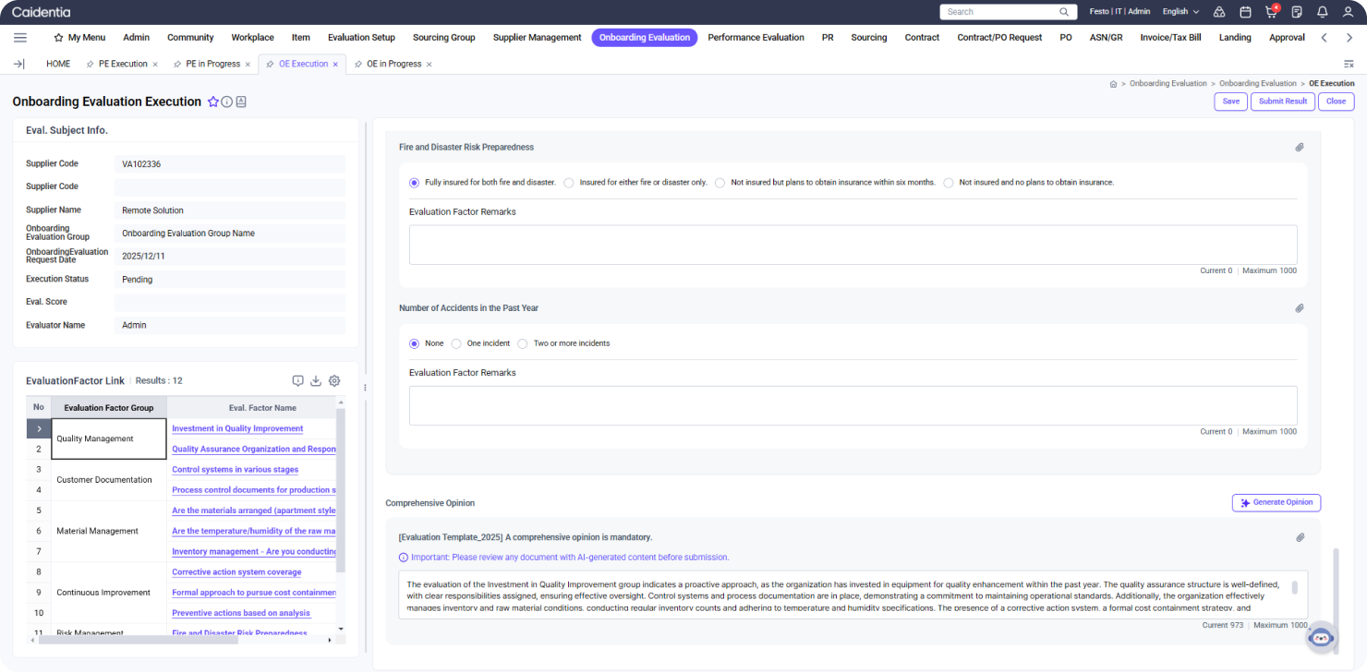Image resolution: width=1367 pixels, height=672 pixels.
Task: Select 'Two or more incidents' option
Action: click(x=523, y=343)
